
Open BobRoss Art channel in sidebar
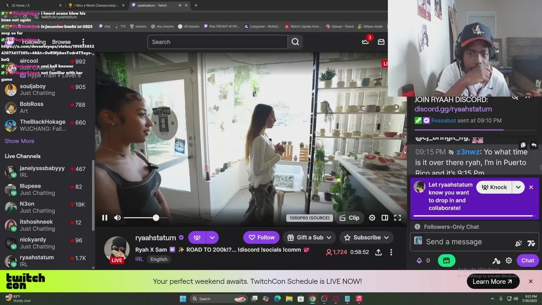(47, 108)
